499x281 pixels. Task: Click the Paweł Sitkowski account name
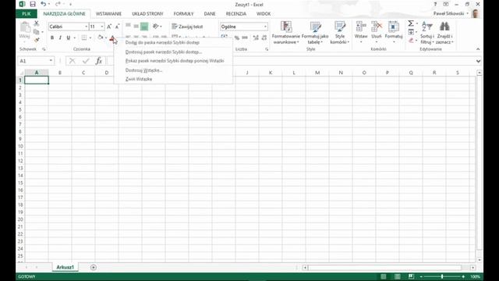point(449,13)
